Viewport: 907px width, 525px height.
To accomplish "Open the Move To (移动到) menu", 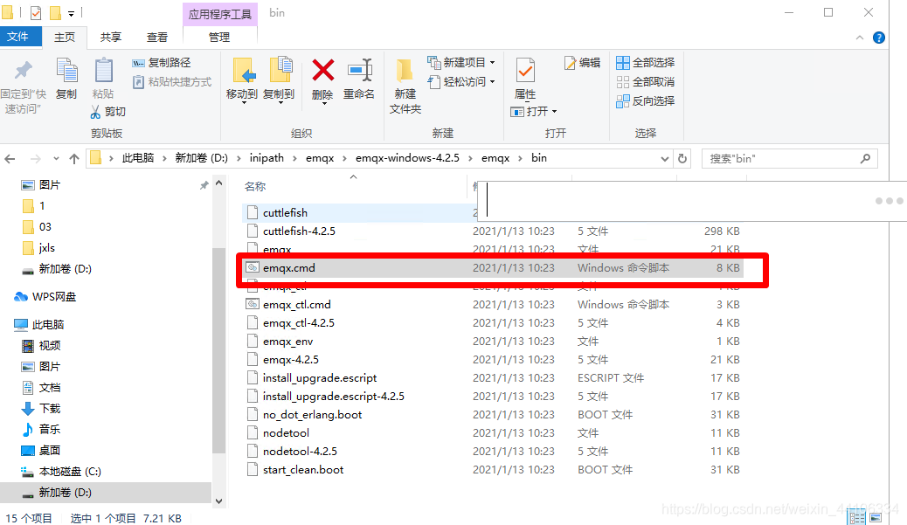I will click(242, 80).
